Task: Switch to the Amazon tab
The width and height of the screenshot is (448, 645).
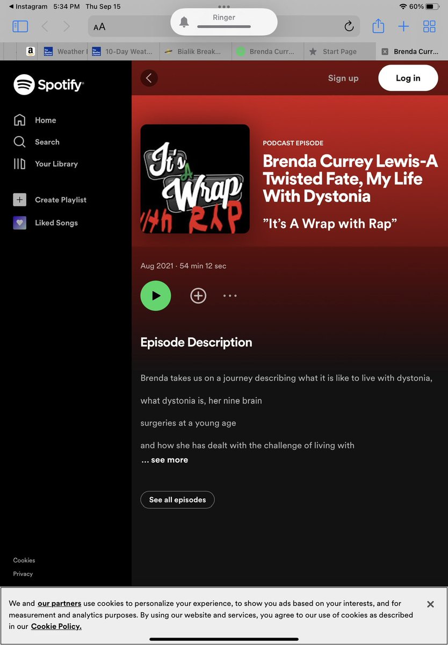Action: (31, 52)
